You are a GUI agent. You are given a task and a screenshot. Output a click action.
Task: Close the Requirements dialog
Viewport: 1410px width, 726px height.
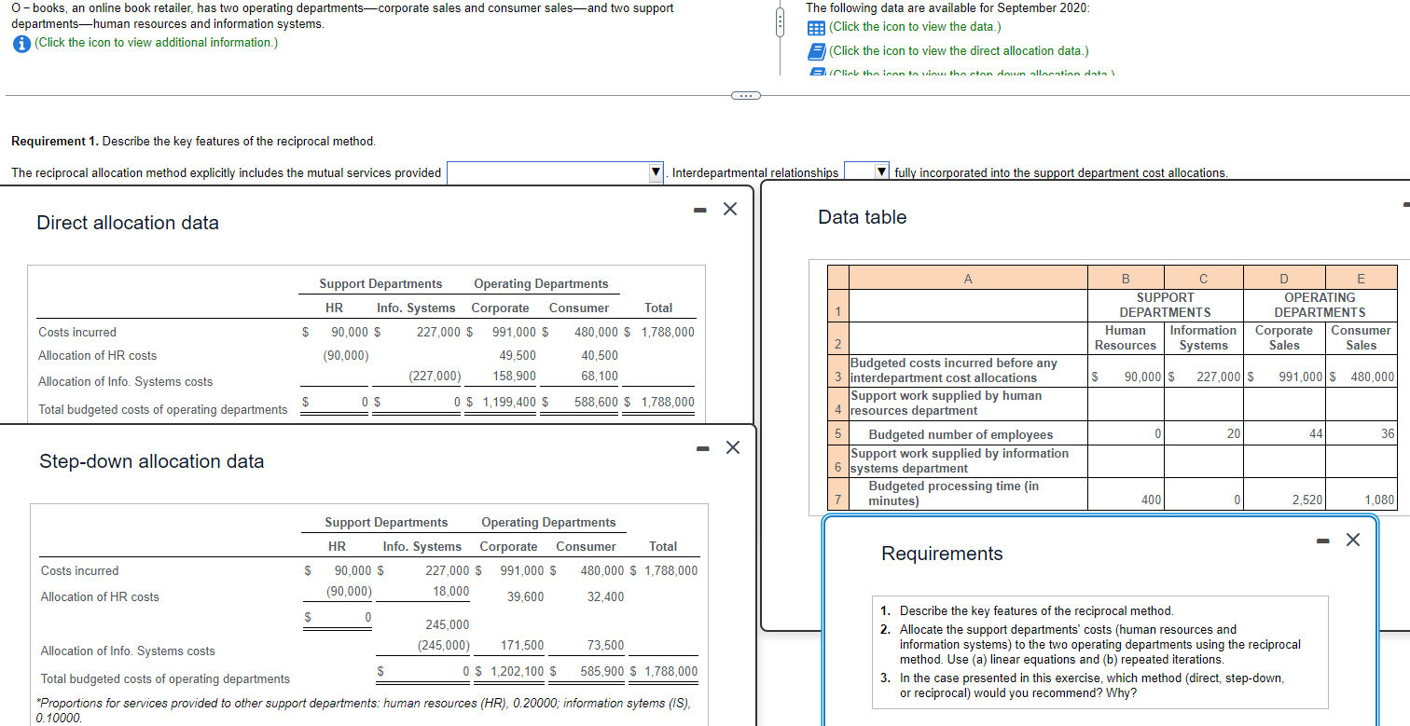[x=1353, y=540]
